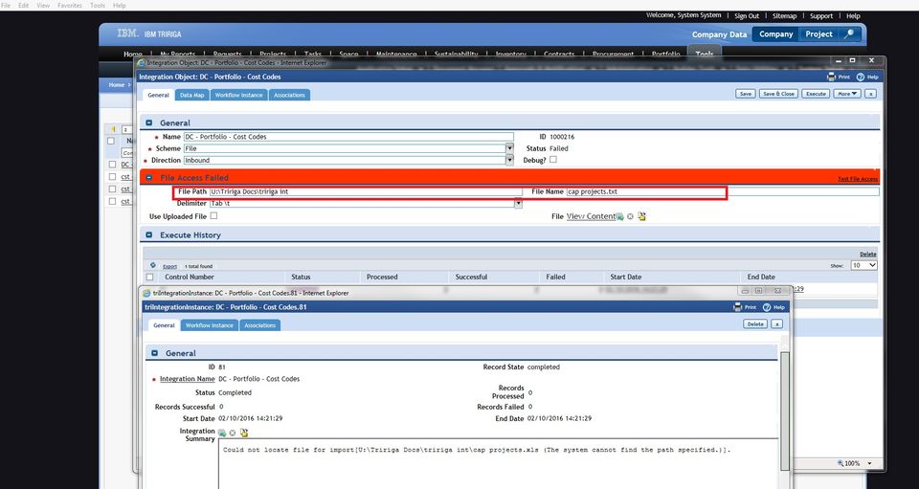Screen dimensions: 919x489
Task: Collapse General section in triIntegrationInstance window
Action: point(155,353)
